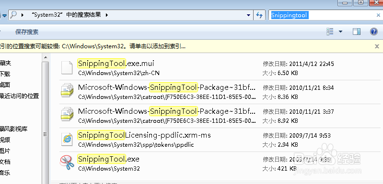
Task: Change view using the view icon
Action: [x=330, y=32]
